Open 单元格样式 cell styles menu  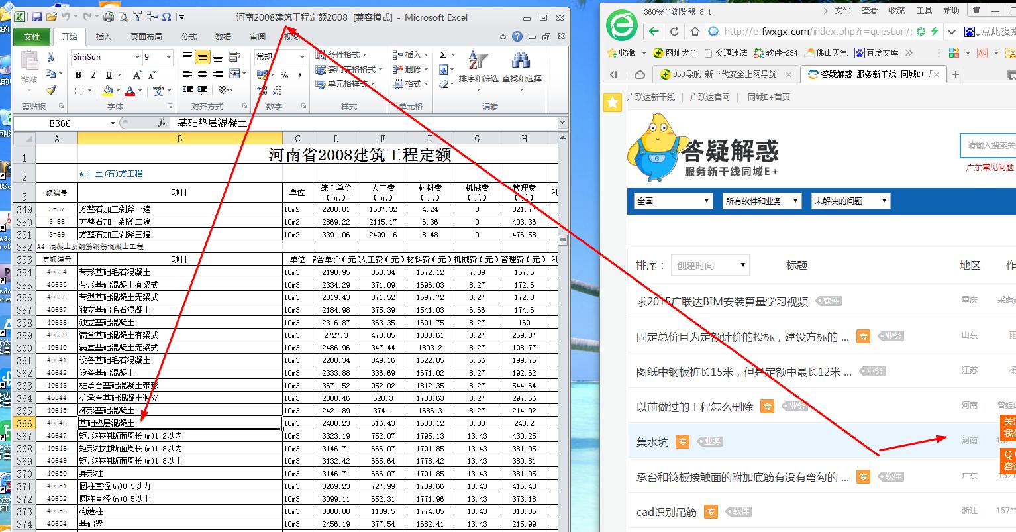(346, 84)
